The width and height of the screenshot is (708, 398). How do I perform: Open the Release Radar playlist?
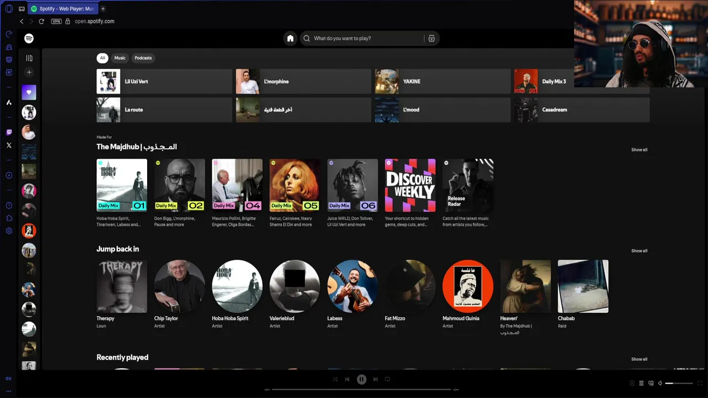point(468,186)
